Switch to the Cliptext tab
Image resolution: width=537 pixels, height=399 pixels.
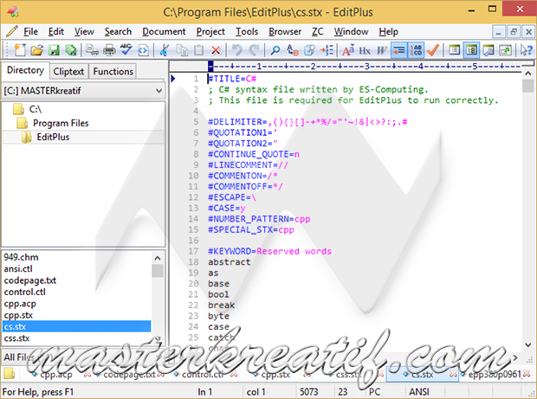(x=68, y=71)
